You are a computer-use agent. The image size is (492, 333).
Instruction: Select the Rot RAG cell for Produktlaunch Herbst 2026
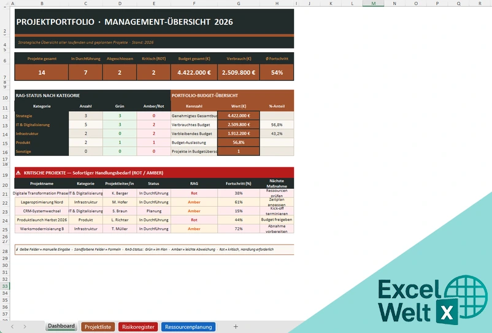click(194, 220)
